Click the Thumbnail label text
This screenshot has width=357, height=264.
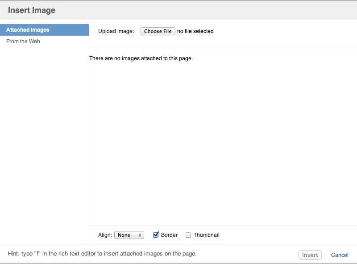pyautogui.click(x=207, y=235)
